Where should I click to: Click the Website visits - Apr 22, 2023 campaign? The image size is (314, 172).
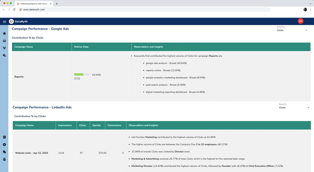[x=31, y=153]
